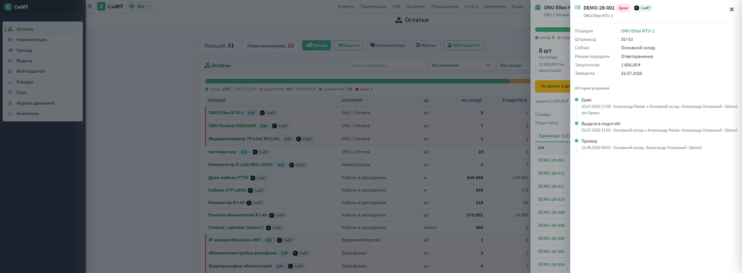
Task: Open Аналитика via its sidebar chart icon
Action: [x=10, y=114]
